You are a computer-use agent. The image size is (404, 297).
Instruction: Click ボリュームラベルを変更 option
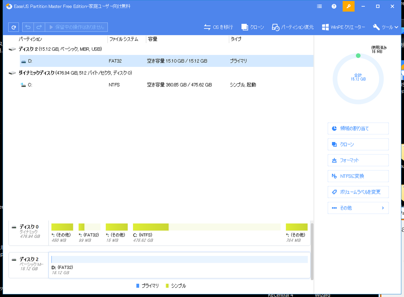click(x=358, y=192)
